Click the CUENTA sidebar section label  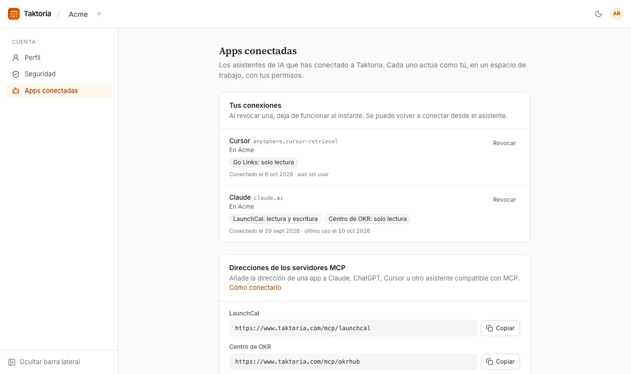pos(24,42)
